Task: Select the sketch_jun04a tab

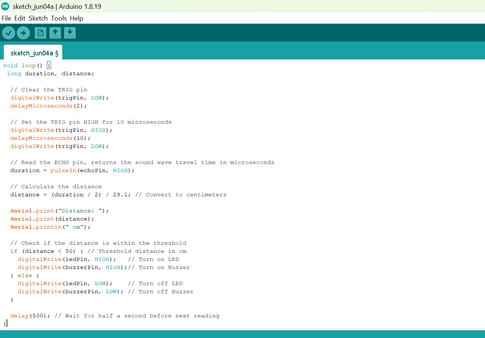Action: pyautogui.click(x=33, y=53)
